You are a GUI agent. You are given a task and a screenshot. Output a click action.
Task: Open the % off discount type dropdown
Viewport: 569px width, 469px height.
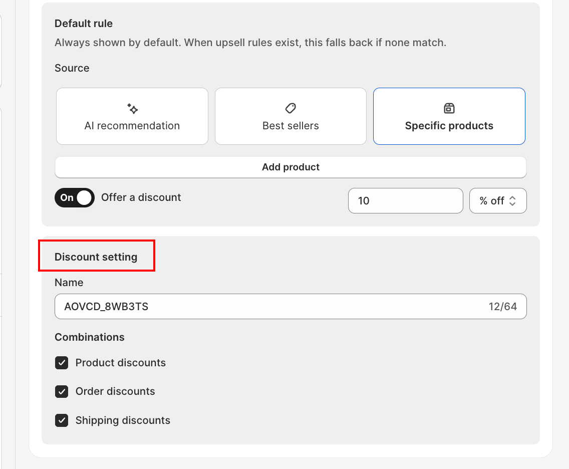point(498,201)
